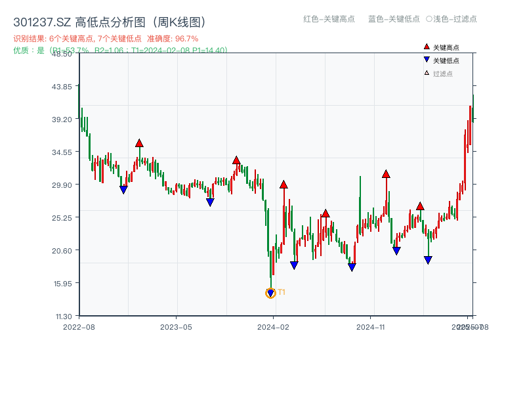
Task: Click the red high marker right after T1
Action: 283,185
